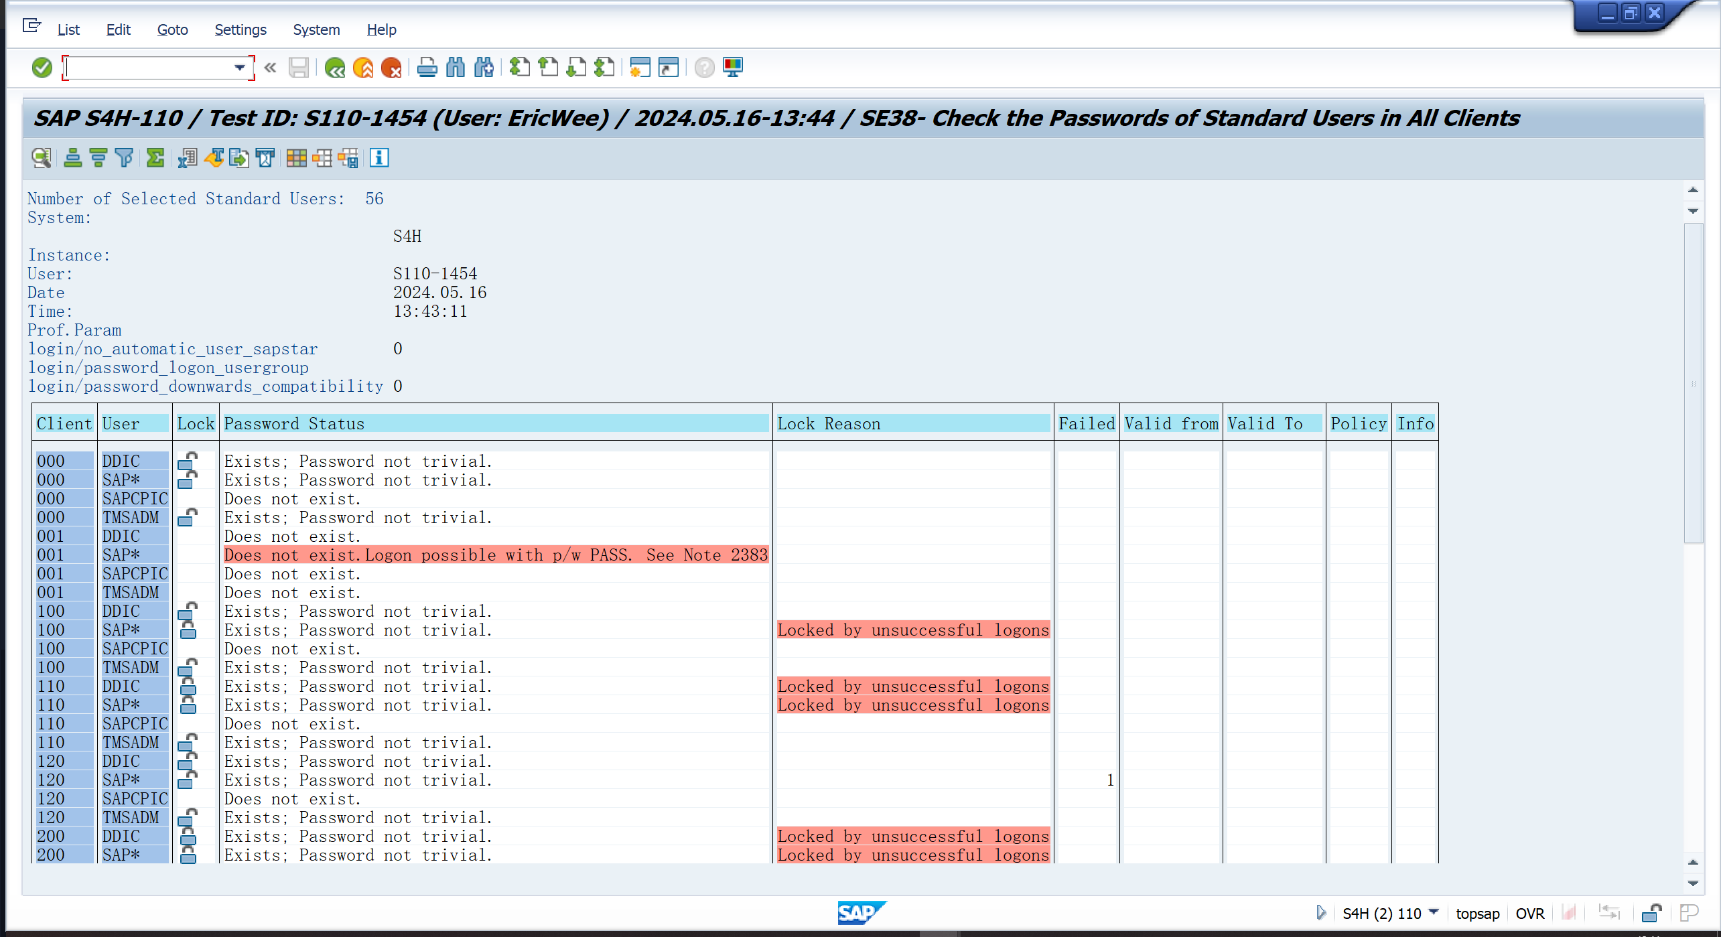Click the green Enter checkmark icon
Screen dimensions: 1721x937
(42, 68)
